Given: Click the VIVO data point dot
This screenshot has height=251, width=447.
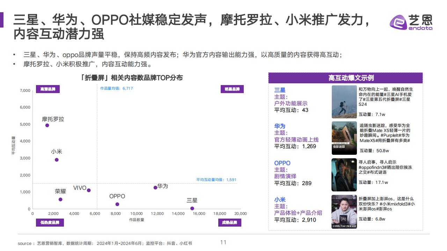Looking at the screenshot, I should pyautogui.click(x=89, y=190).
